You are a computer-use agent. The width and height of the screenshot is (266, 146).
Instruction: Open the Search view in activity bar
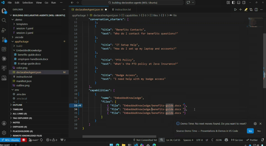(4, 20)
